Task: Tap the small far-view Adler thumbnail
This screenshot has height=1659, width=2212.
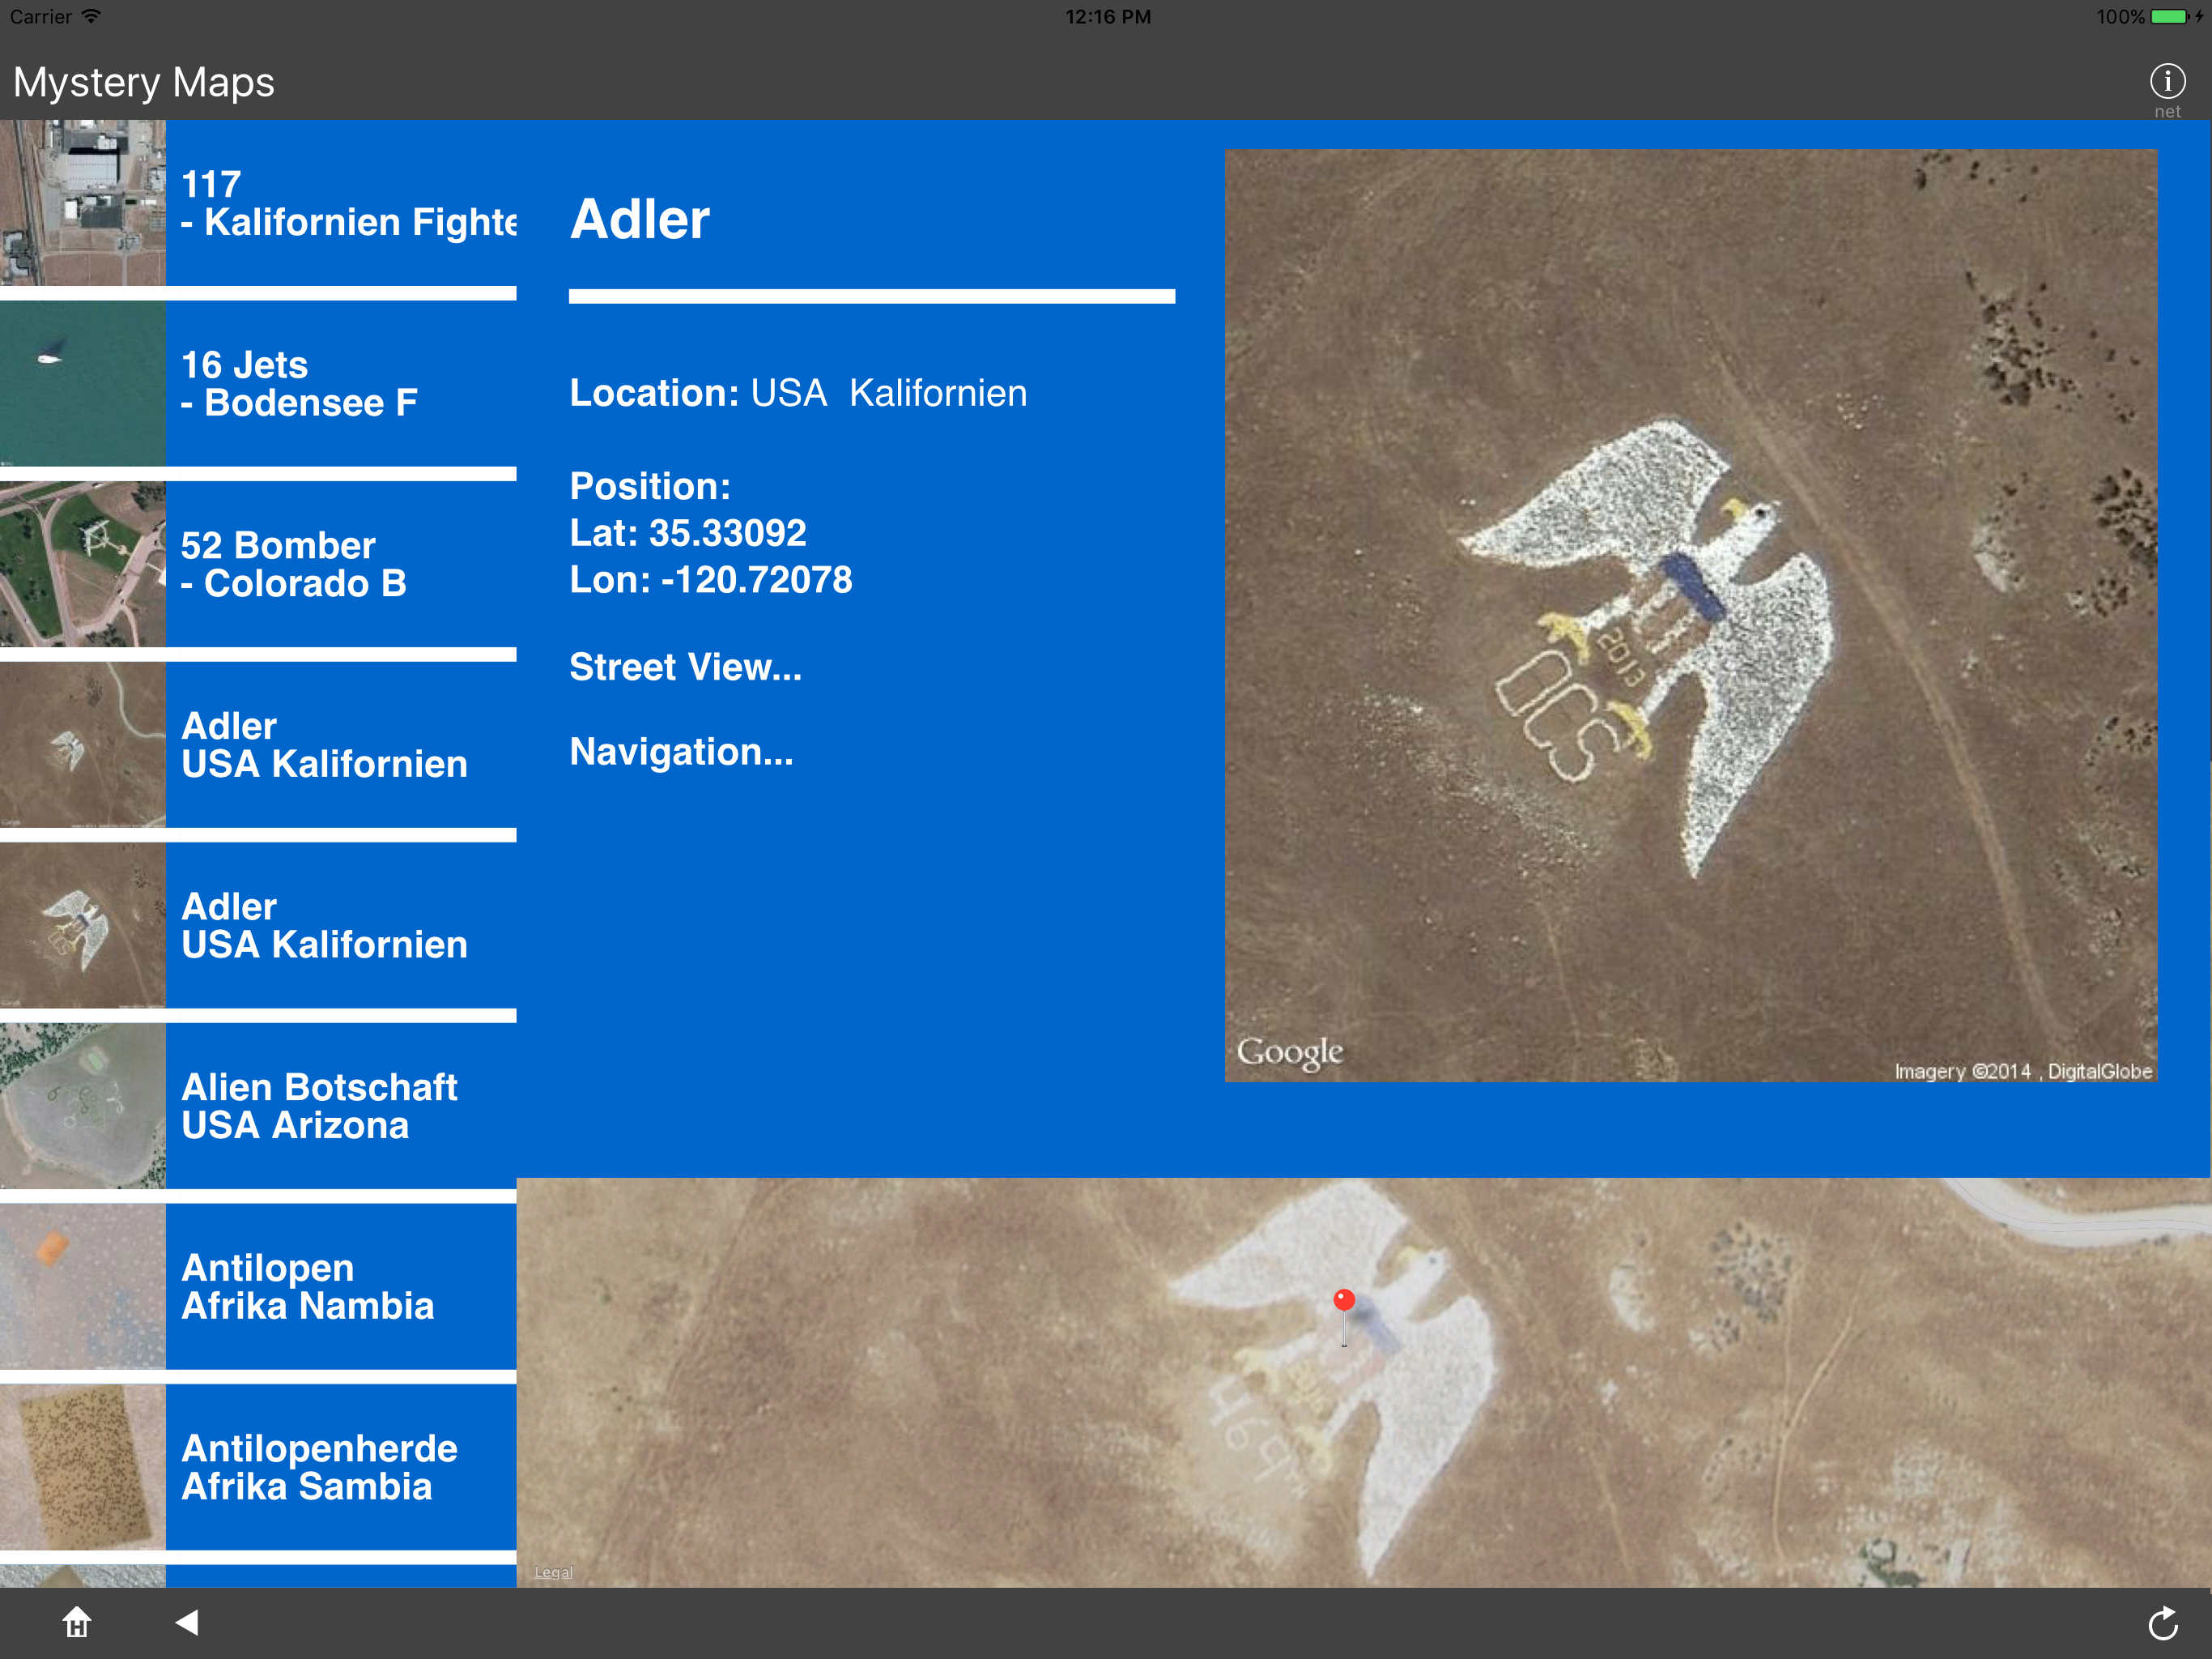Action: (x=82, y=745)
